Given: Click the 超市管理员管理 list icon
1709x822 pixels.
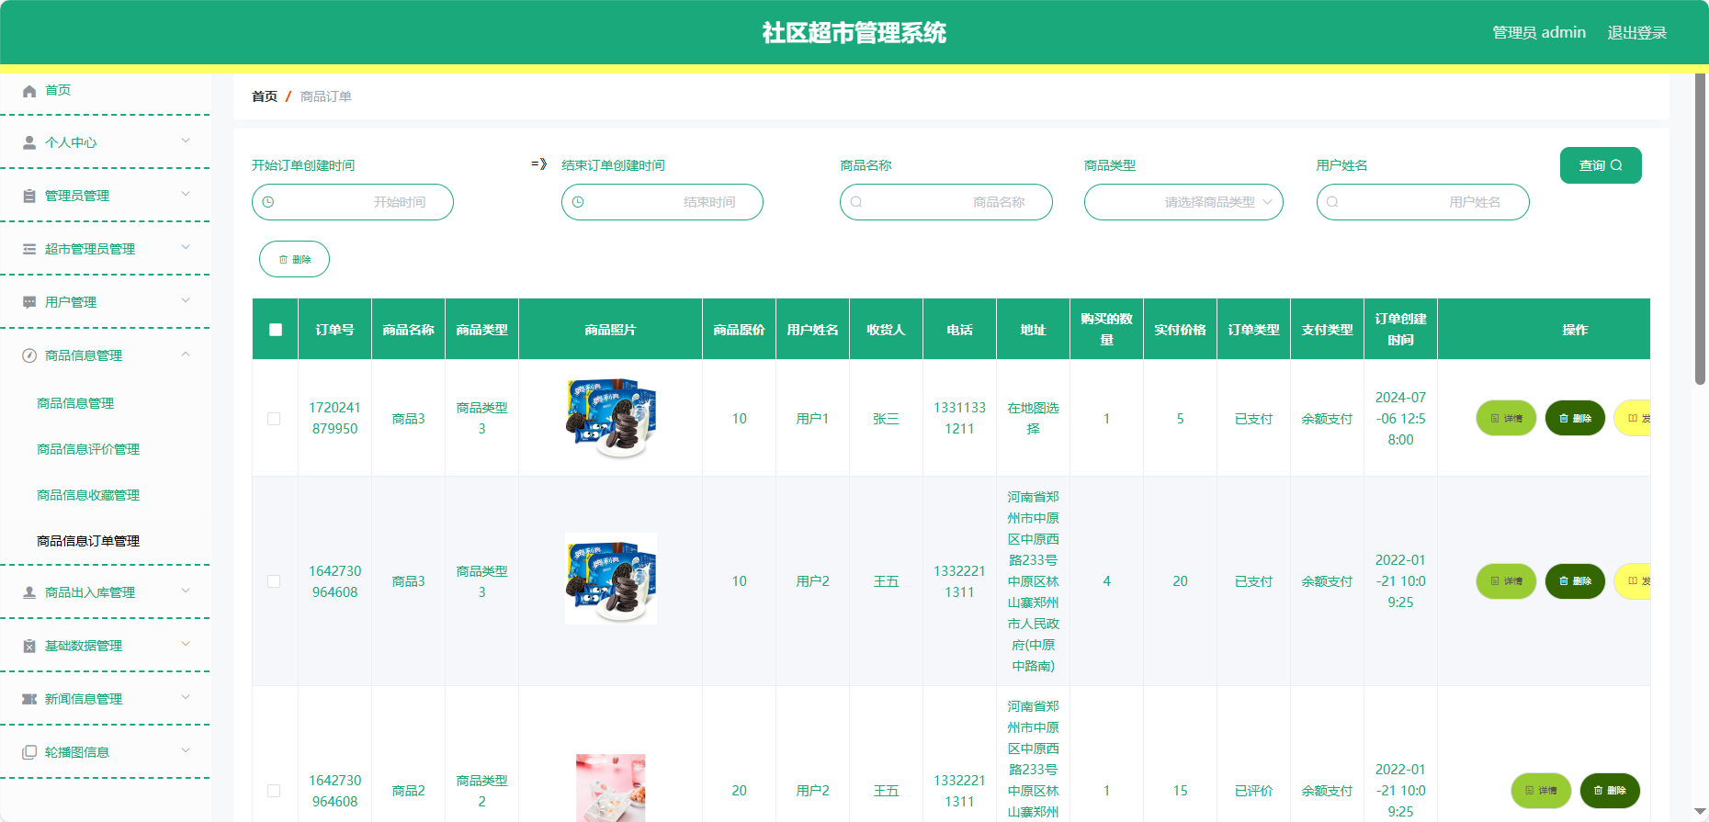Looking at the screenshot, I should click(29, 249).
